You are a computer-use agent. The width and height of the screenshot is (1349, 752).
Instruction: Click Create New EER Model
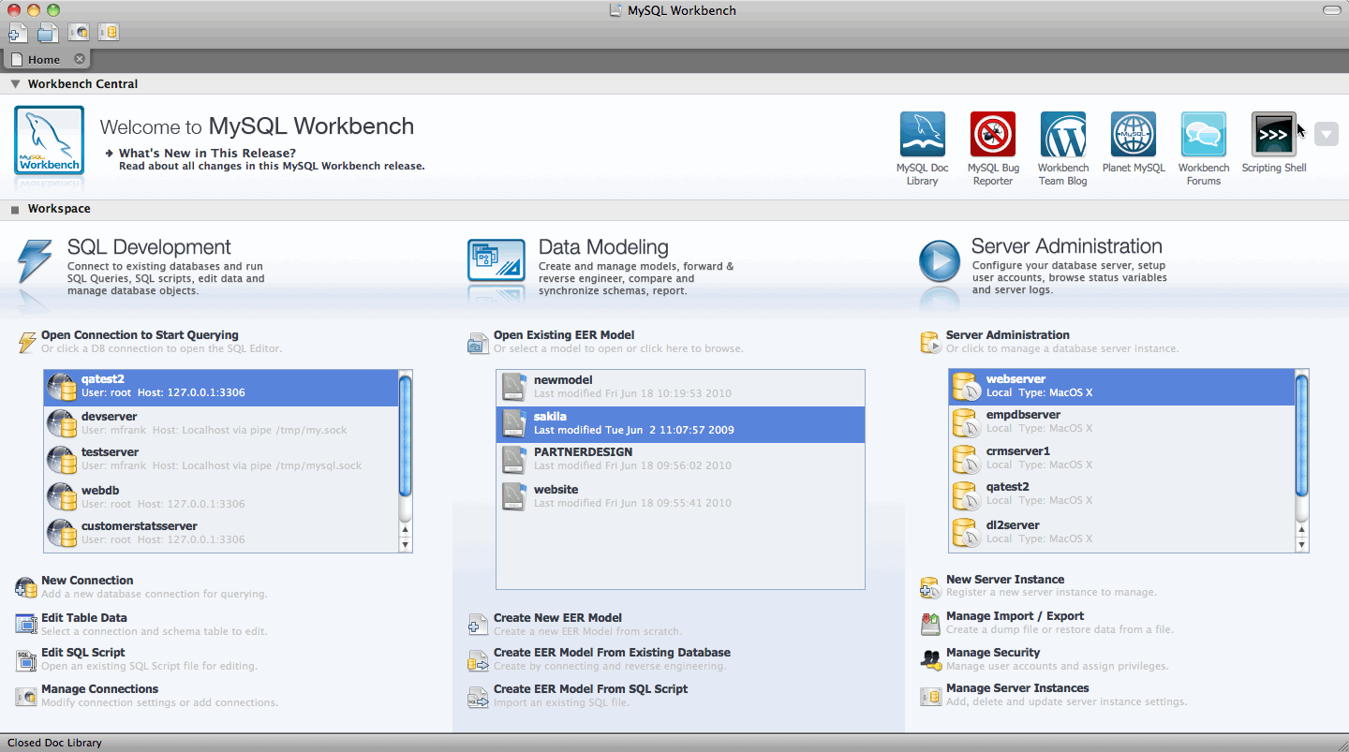[558, 618]
